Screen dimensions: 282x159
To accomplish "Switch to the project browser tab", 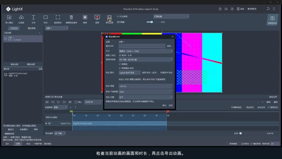I will pyautogui.click(x=14, y=28).
